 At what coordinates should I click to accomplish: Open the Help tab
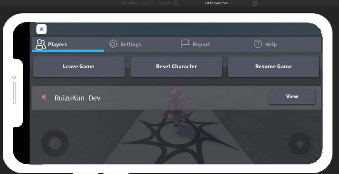(x=285, y=44)
